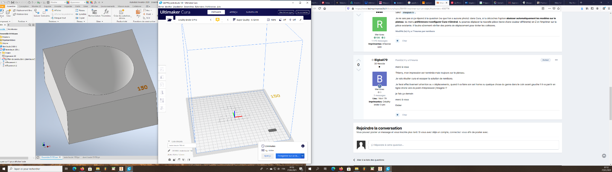
Task: Switch to SURVEILLER tab in Cura
Action: pos(252,12)
